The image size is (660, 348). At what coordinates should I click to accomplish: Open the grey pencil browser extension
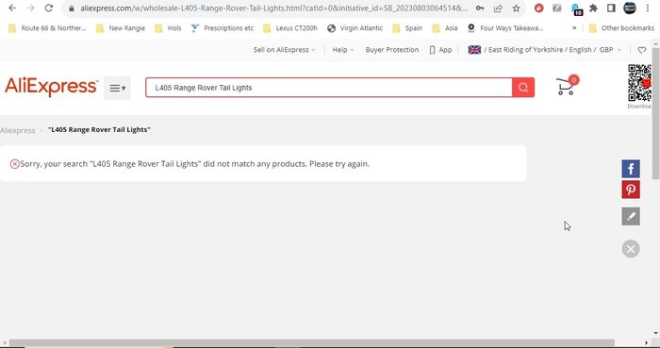point(557,8)
